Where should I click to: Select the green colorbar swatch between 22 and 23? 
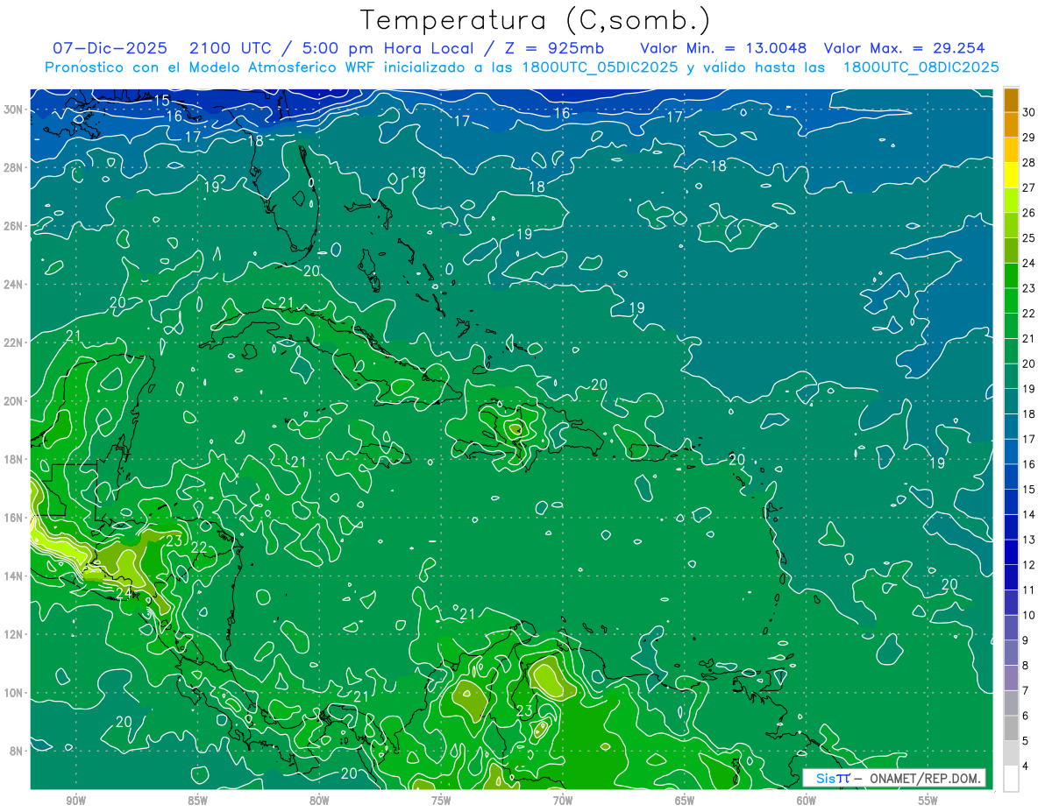tap(1012, 300)
